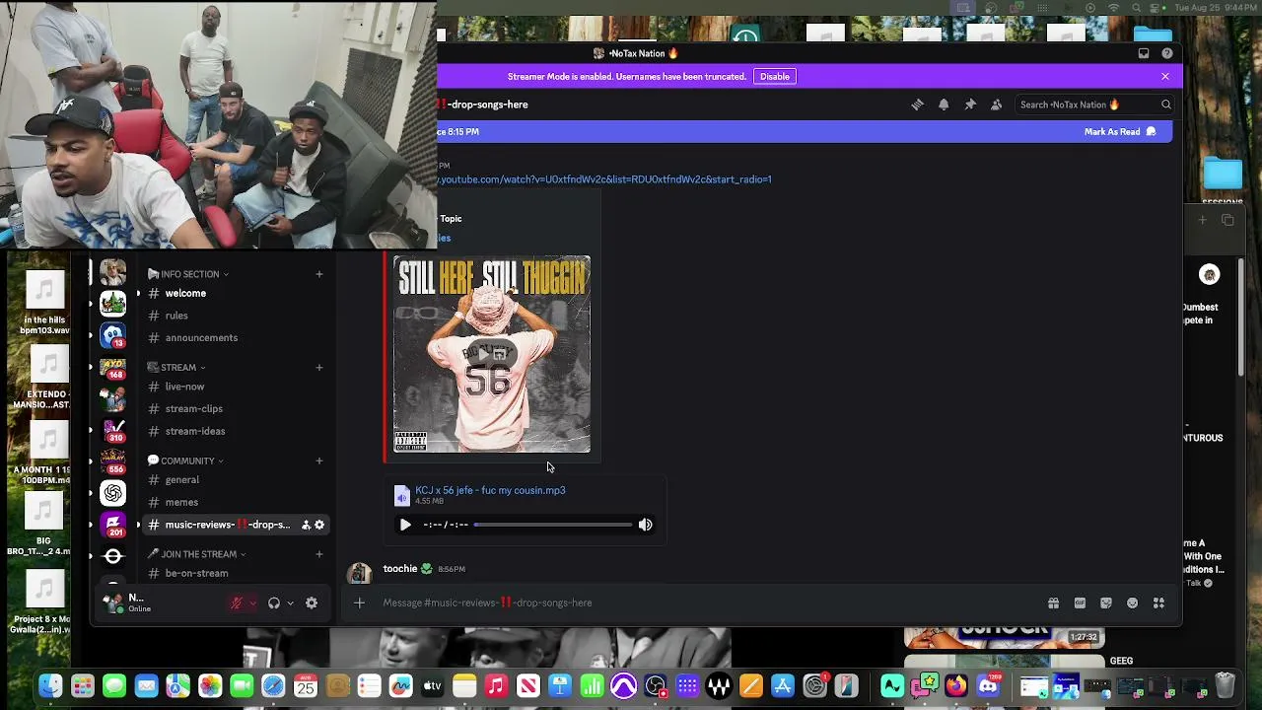The image size is (1262, 710).
Task: Open gift icon in message bar
Action: [x=1053, y=603]
